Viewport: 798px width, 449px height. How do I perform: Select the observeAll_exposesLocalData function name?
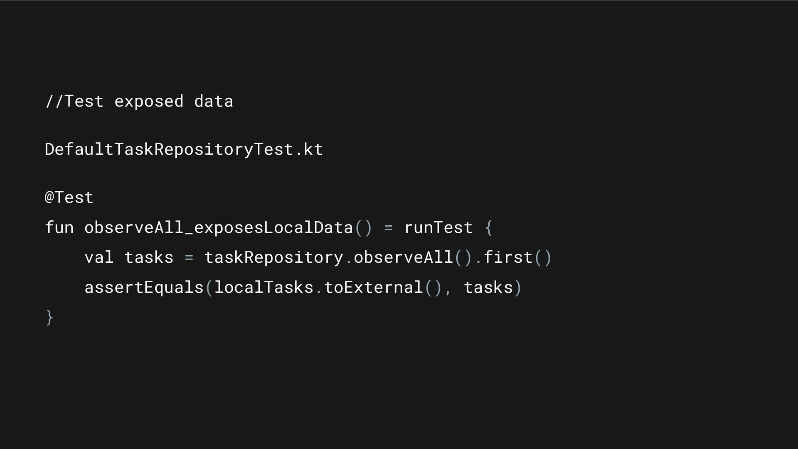[219, 227]
